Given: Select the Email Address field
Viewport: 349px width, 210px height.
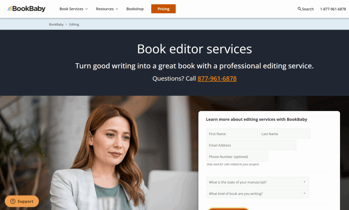Looking at the screenshot, I should pyautogui.click(x=251, y=145).
